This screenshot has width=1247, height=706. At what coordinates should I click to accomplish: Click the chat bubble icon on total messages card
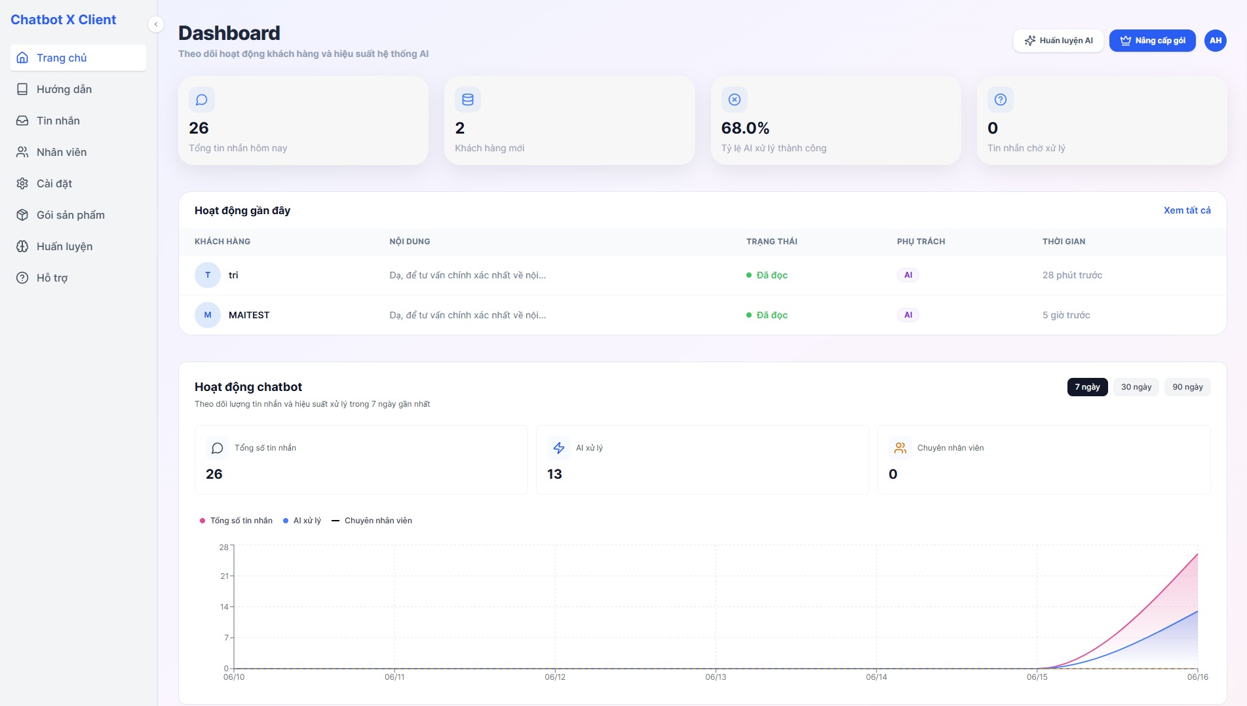coord(202,100)
